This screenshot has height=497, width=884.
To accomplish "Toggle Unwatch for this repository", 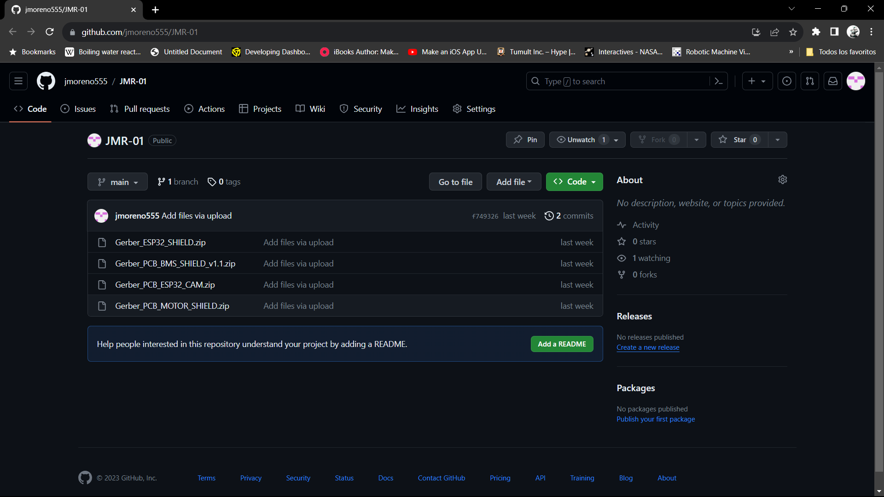I will pos(582,140).
